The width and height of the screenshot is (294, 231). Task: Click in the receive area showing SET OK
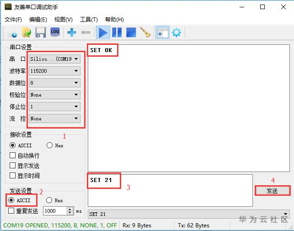tap(189, 108)
